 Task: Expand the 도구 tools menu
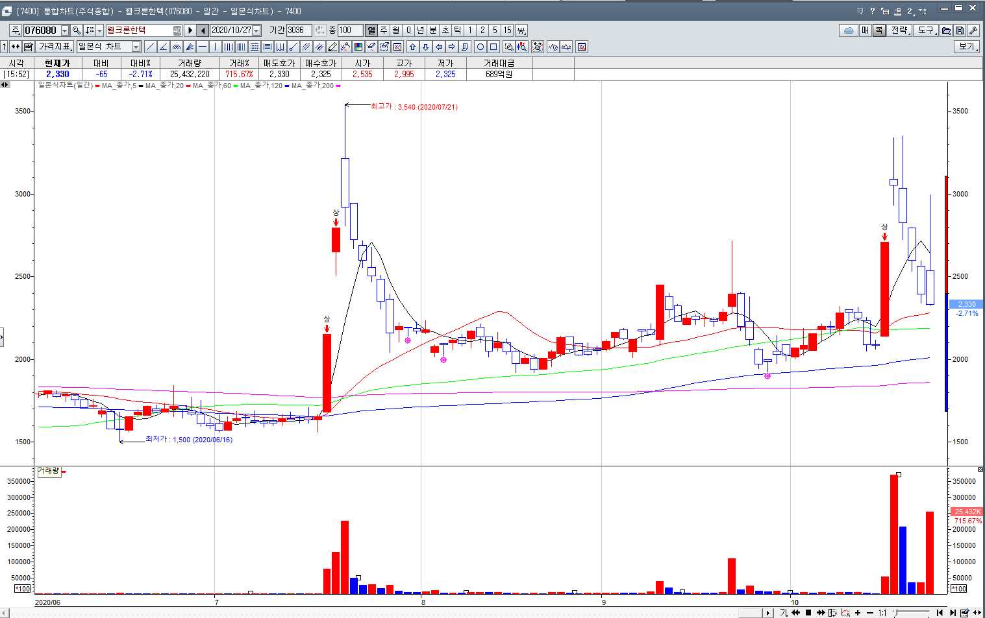pyautogui.click(x=926, y=30)
